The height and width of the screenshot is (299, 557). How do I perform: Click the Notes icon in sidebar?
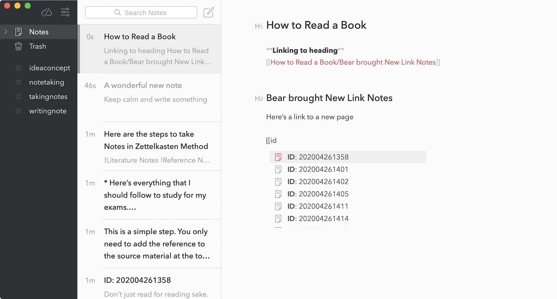18,32
